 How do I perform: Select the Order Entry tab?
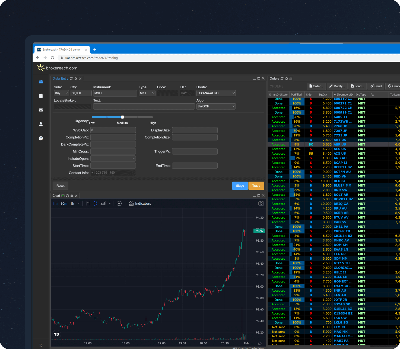(60, 78)
